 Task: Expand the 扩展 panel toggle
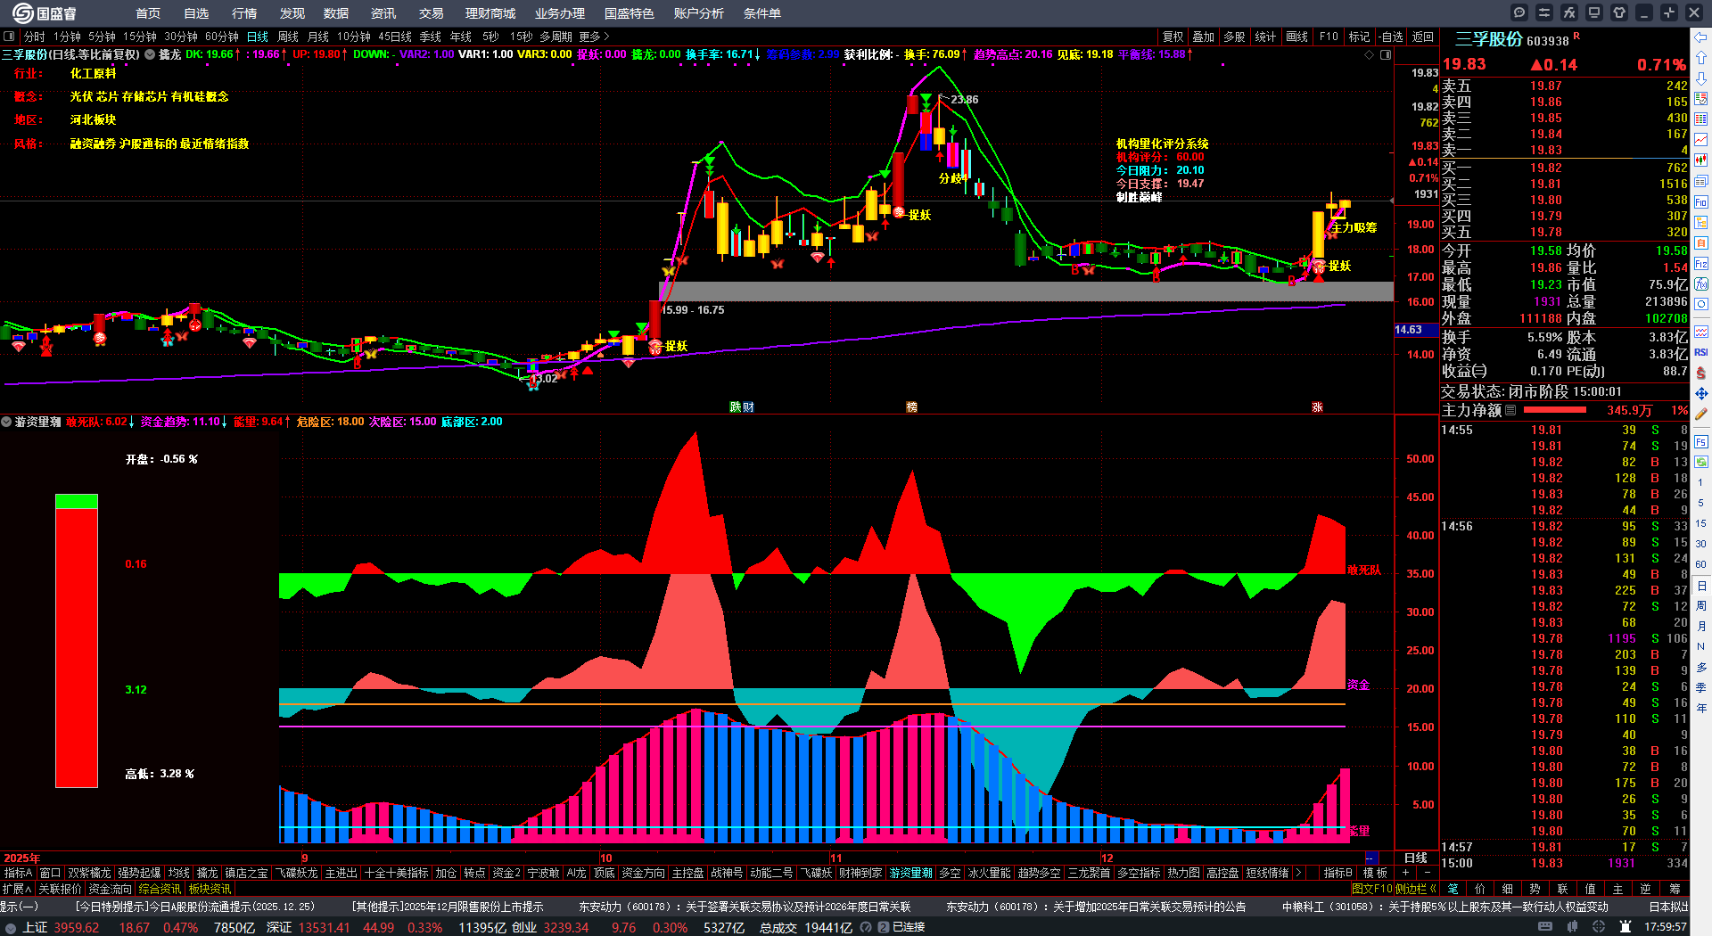(17, 889)
